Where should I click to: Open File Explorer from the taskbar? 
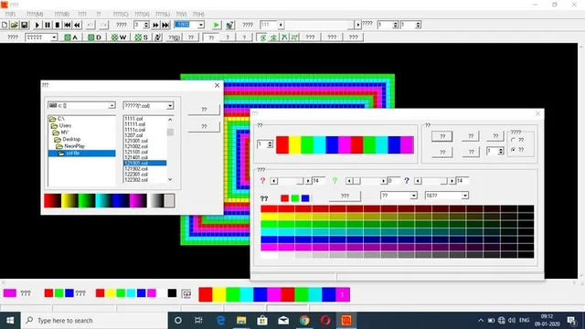click(x=241, y=321)
